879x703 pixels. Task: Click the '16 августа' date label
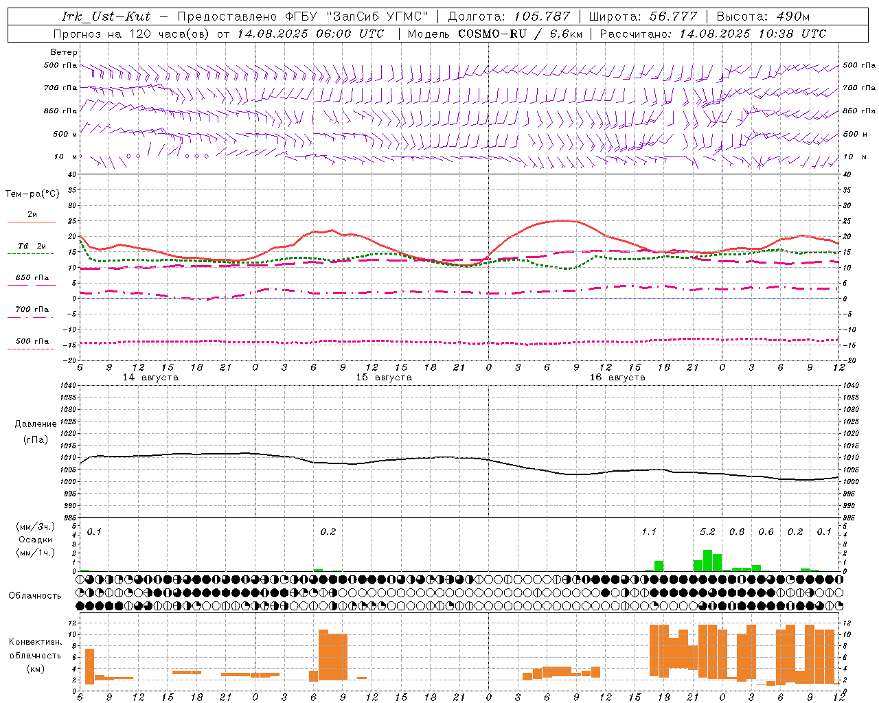tap(617, 377)
